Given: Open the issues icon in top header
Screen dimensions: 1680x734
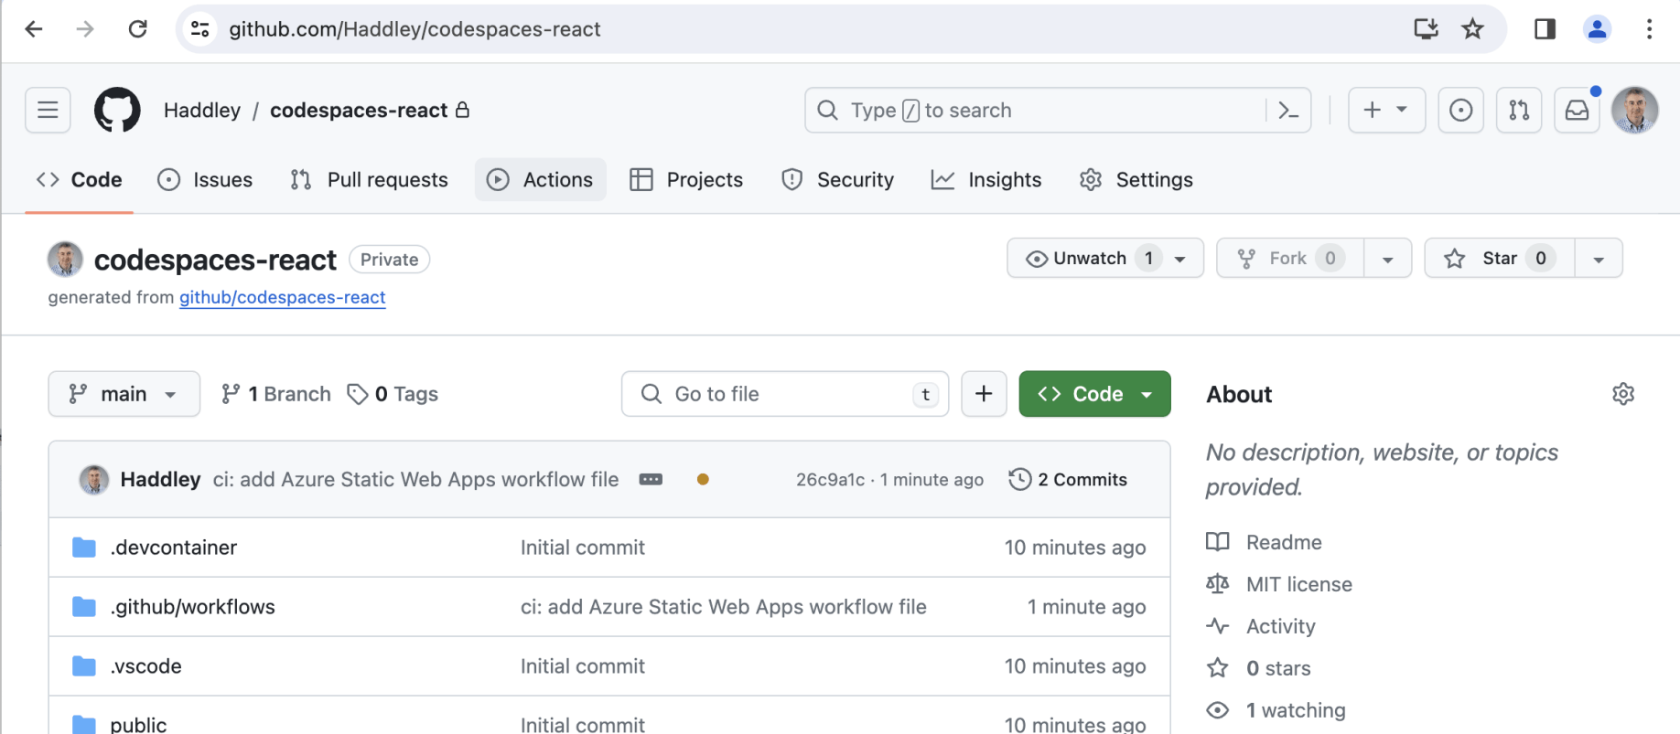Looking at the screenshot, I should click(x=1460, y=111).
